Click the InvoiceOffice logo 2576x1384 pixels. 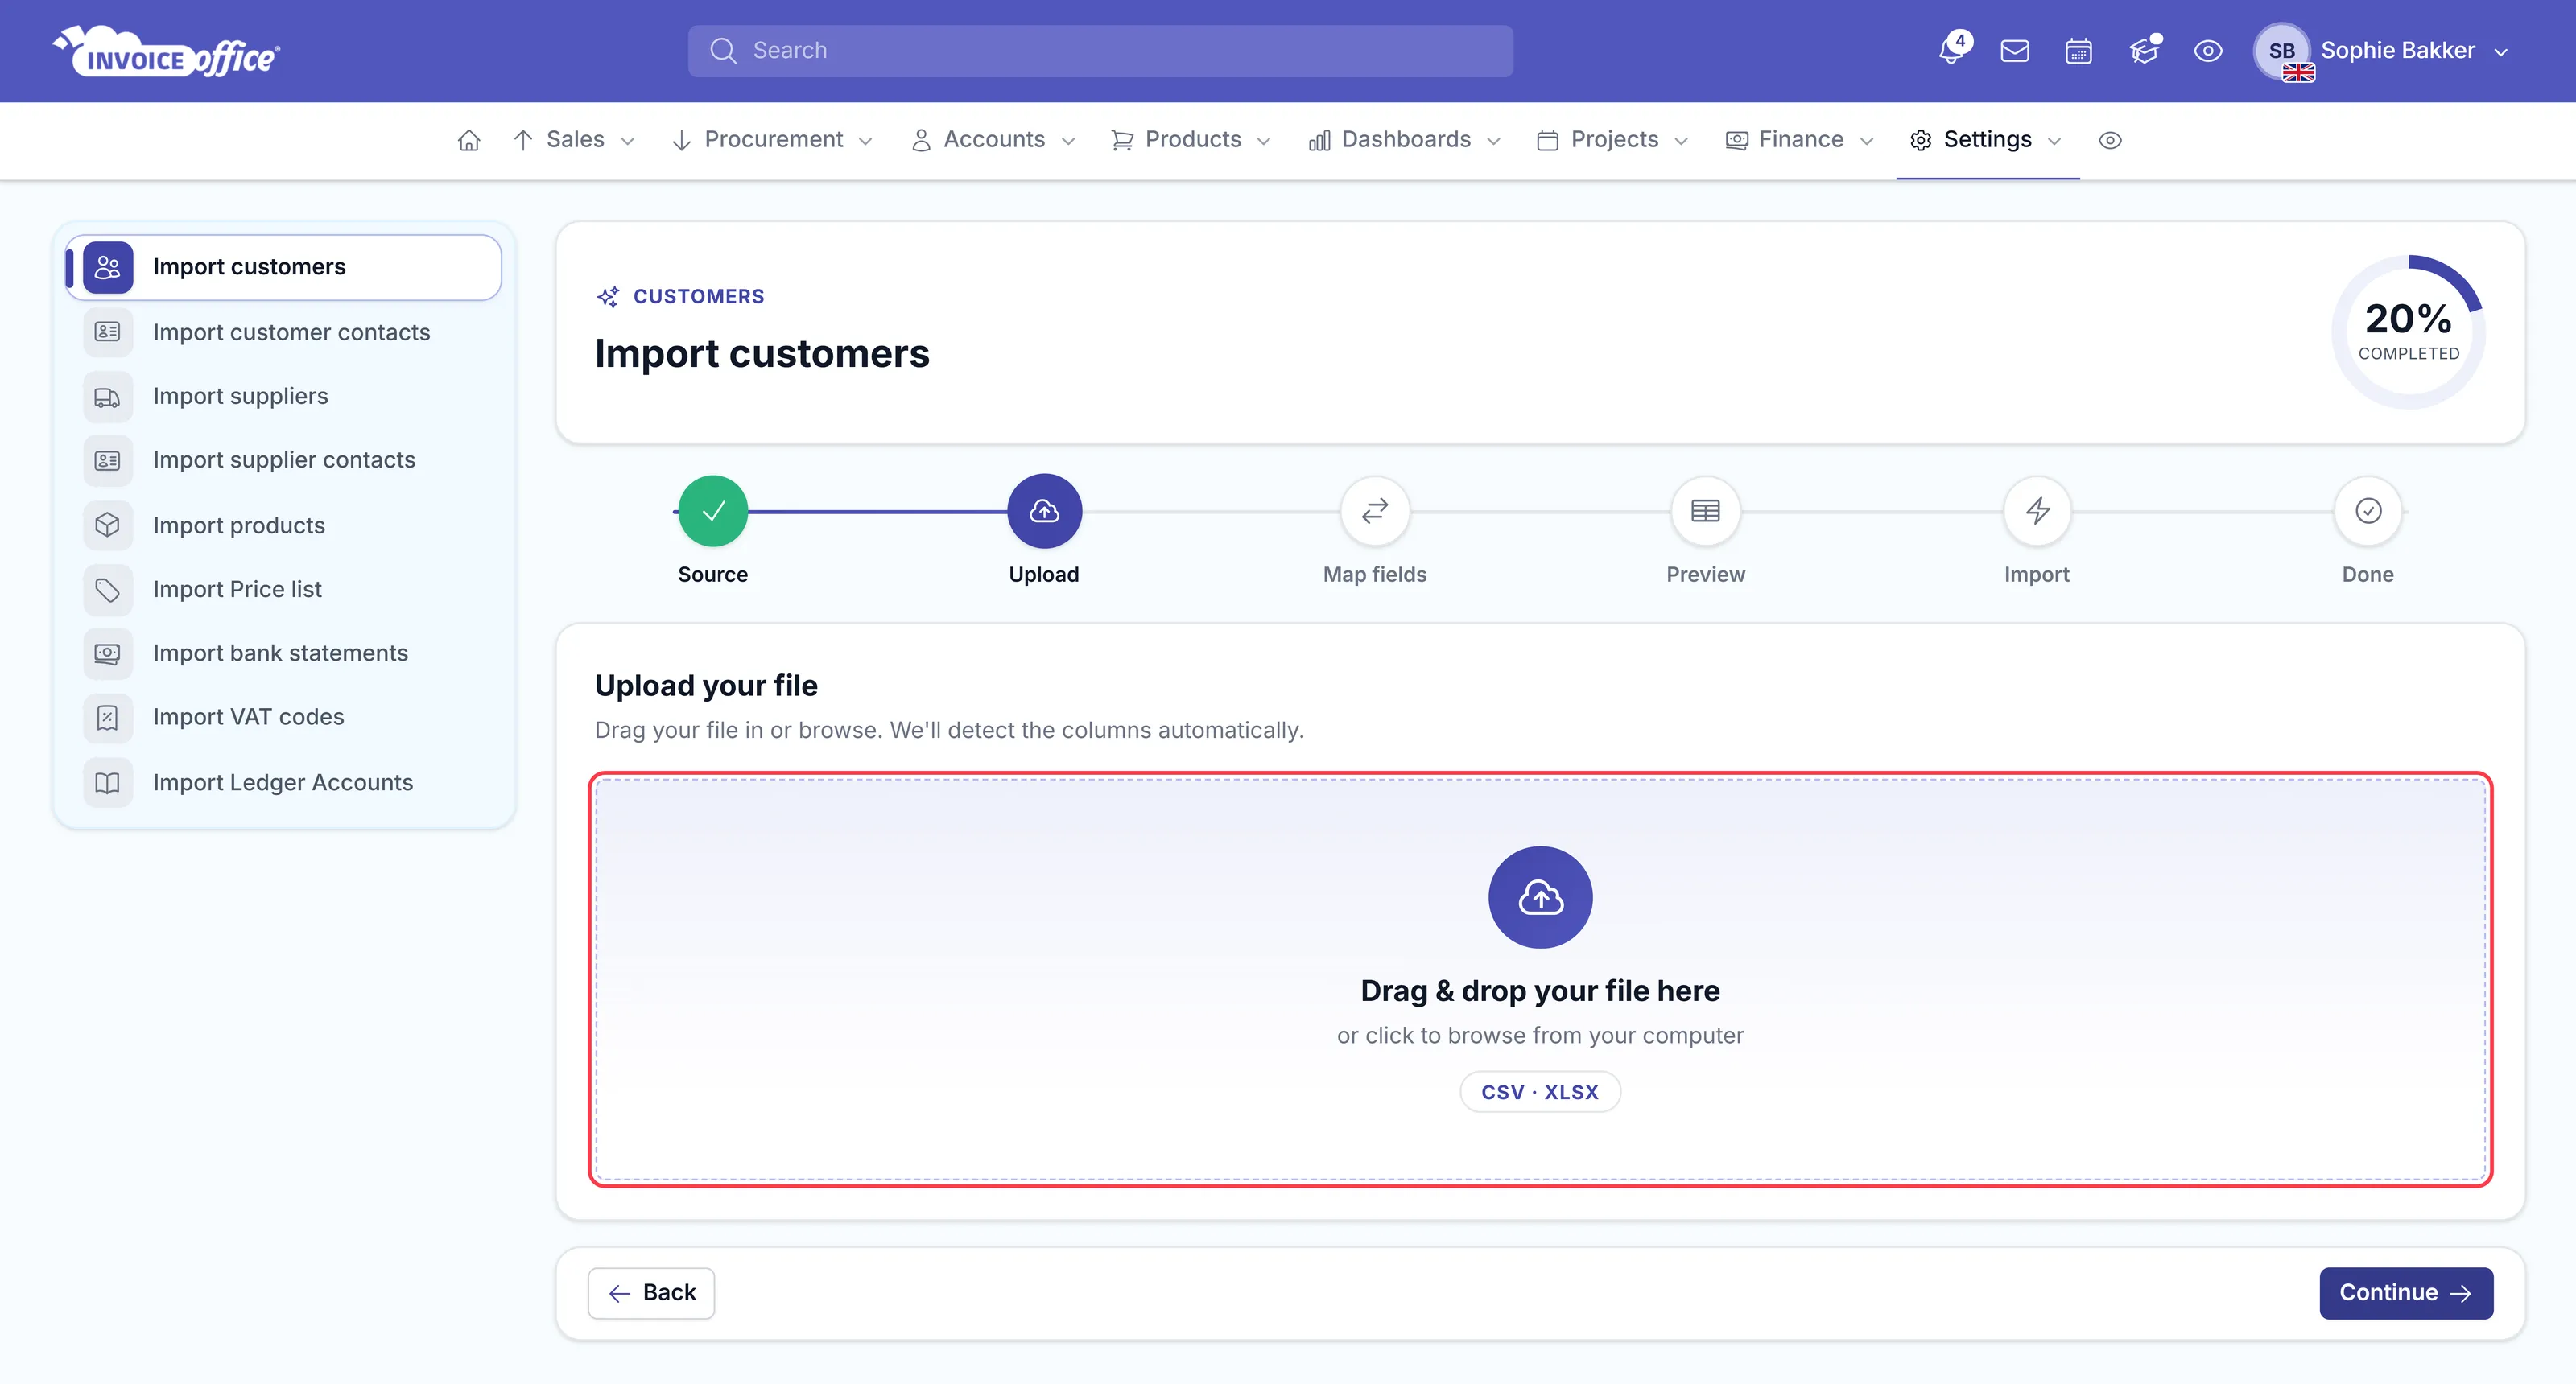pyautogui.click(x=167, y=51)
